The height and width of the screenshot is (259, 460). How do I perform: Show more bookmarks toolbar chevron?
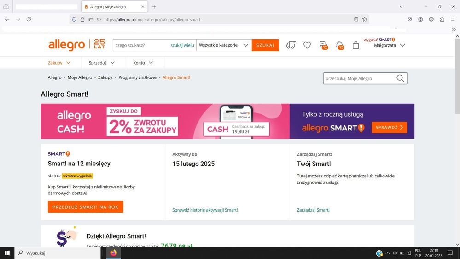click(454, 29)
